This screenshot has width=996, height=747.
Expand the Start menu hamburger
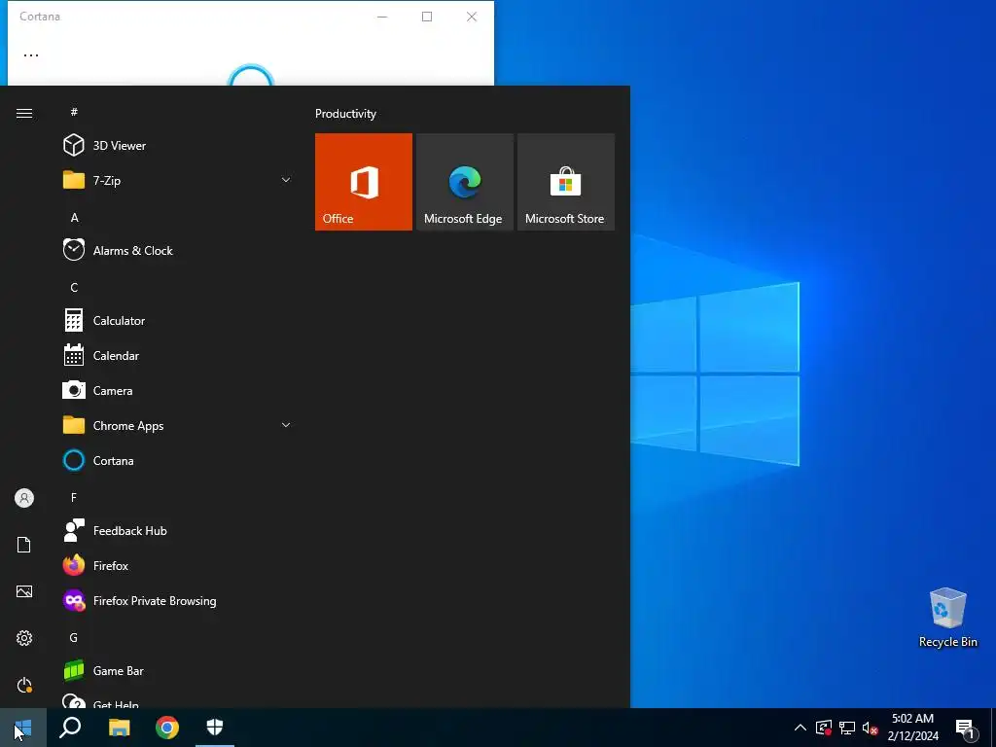pos(24,113)
